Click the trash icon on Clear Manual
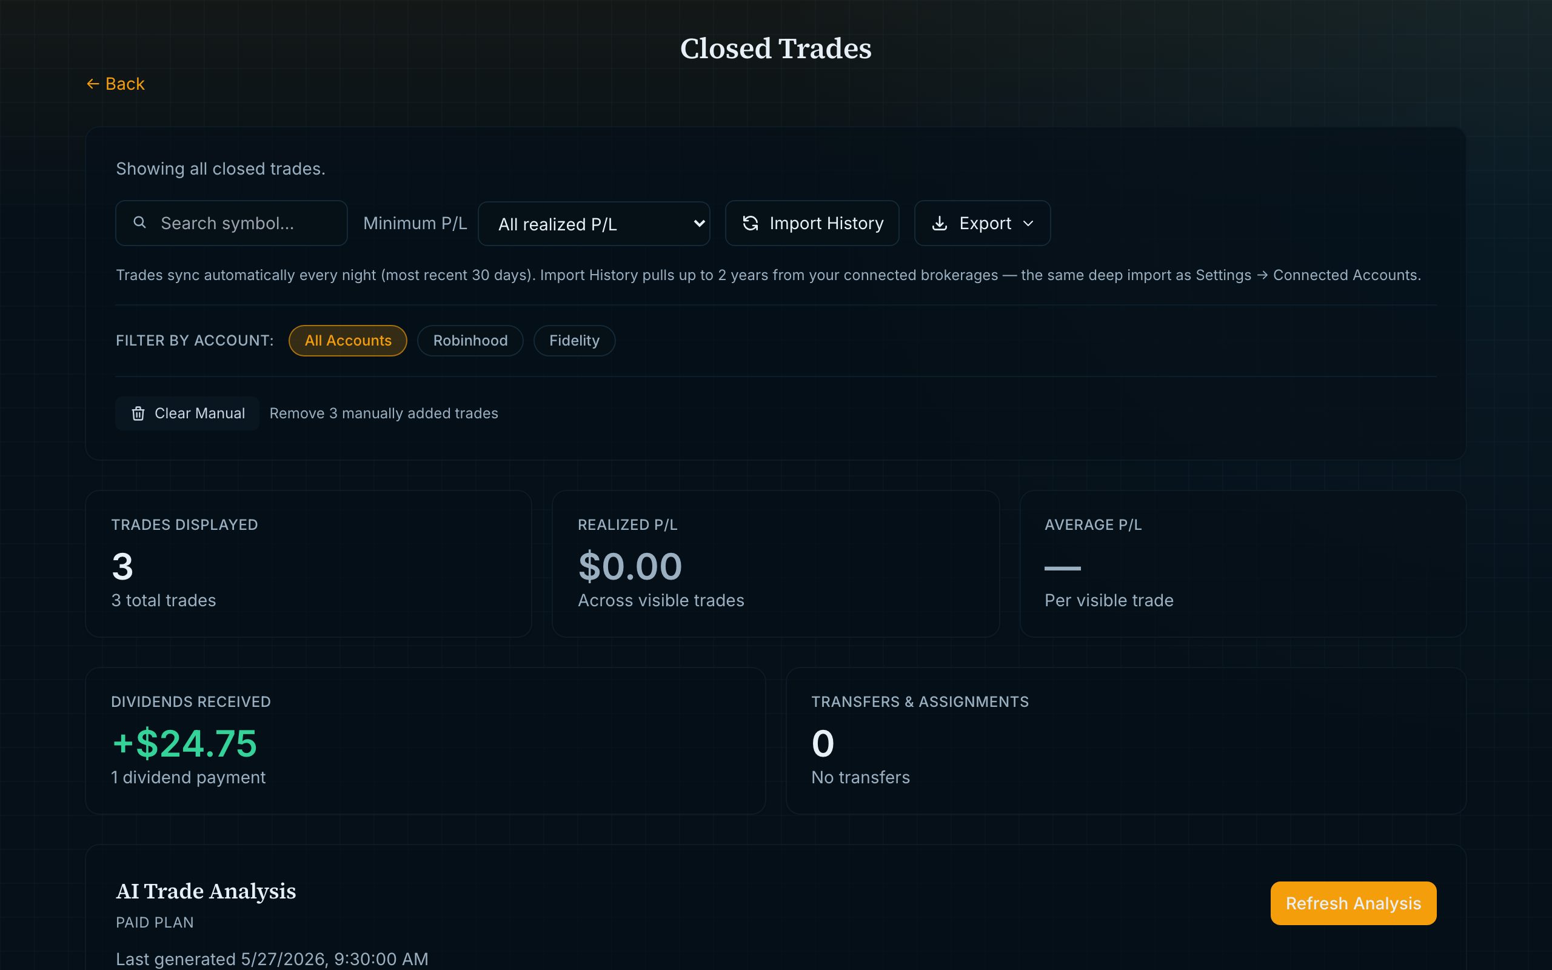Image resolution: width=1552 pixels, height=970 pixels. (x=138, y=413)
